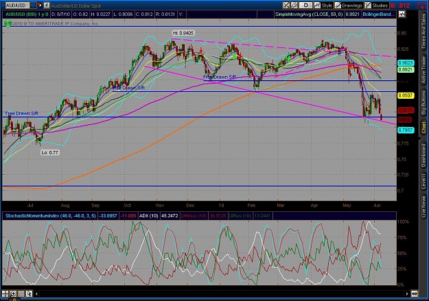The image size is (429, 301).
Task: Open the Drawings menu
Action: pos(349,5)
